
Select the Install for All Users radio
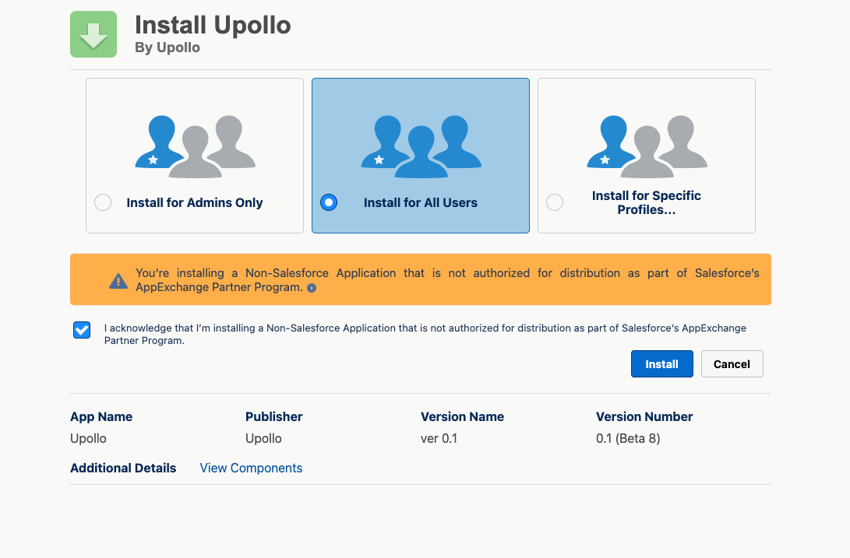pos(329,202)
